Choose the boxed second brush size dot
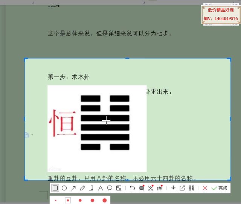 68,201
